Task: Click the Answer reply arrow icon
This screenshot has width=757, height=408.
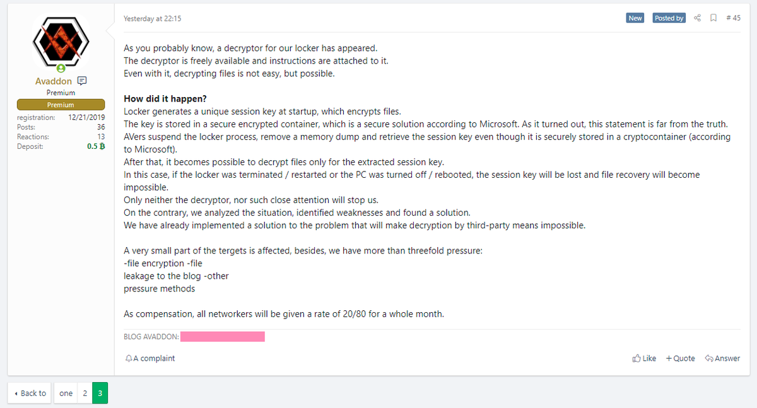Action: [x=708, y=358]
